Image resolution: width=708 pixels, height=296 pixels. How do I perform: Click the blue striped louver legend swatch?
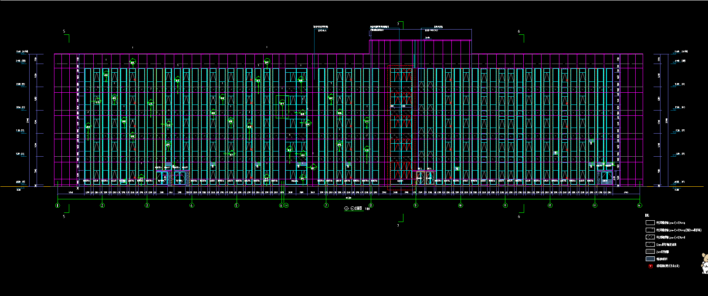[650, 259]
